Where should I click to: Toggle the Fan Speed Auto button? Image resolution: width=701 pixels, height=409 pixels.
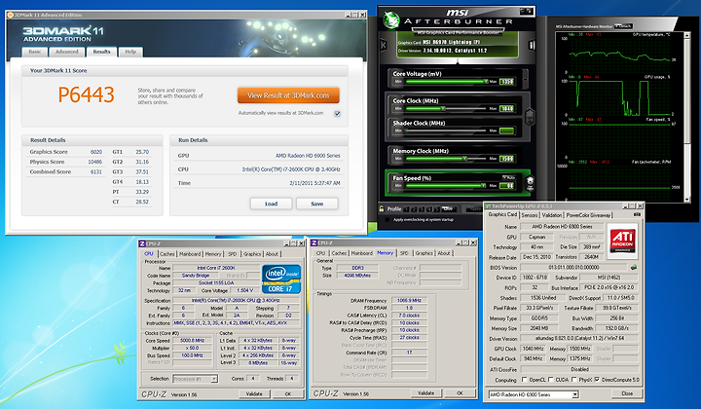pyautogui.click(x=508, y=177)
